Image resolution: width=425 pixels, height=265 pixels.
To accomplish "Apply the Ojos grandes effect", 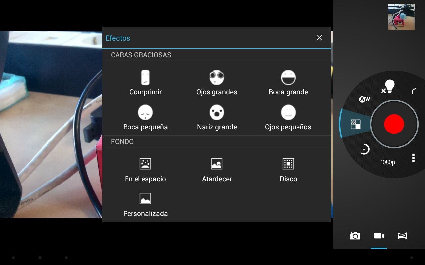I will tap(216, 83).
